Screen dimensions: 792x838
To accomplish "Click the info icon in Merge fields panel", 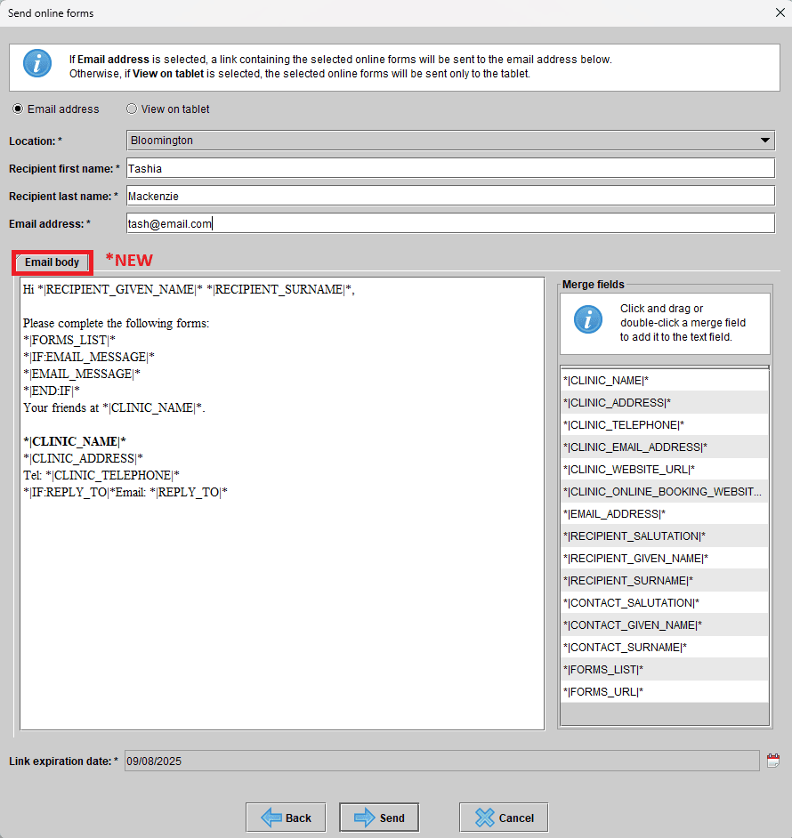I will tap(587, 318).
